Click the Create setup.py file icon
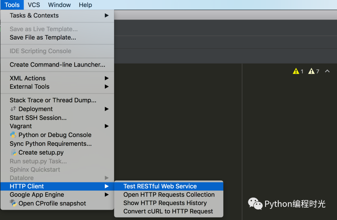This screenshot has height=220, width=337. click(13, 152)
